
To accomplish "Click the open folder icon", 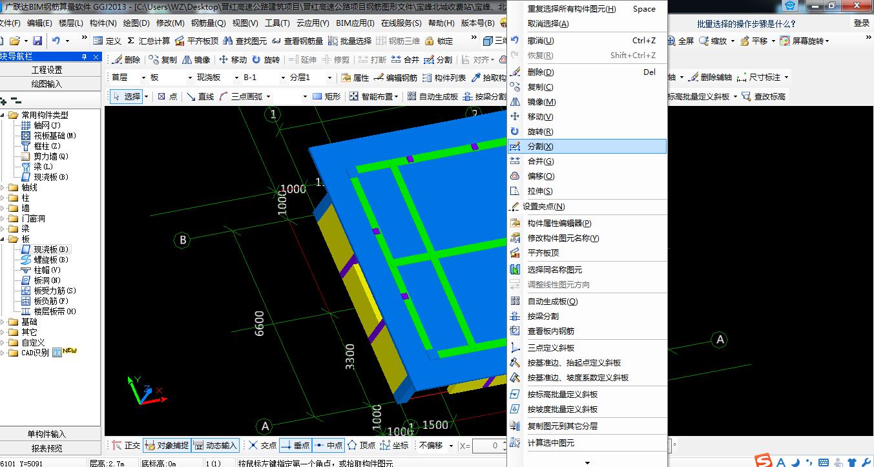I will tap(15, 41).
